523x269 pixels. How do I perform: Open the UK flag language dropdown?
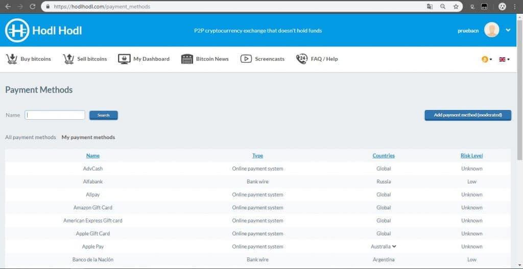click(x=504, y=59)
